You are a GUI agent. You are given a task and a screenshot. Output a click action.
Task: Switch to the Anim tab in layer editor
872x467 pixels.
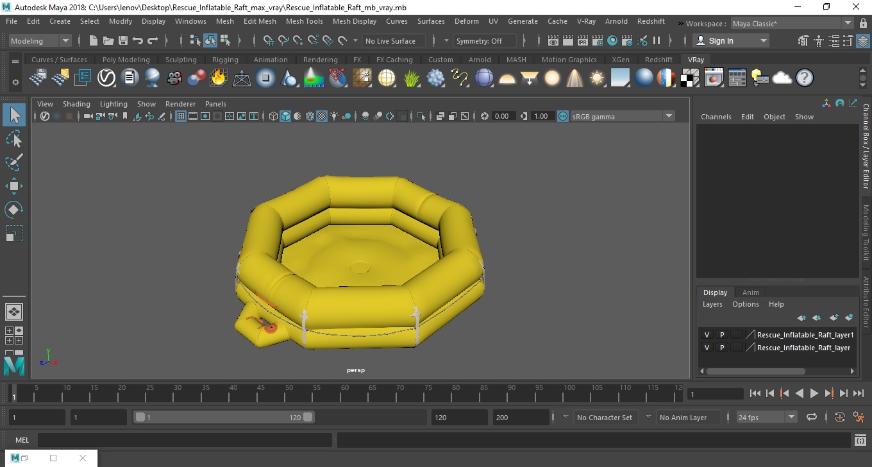pos(750,293)
